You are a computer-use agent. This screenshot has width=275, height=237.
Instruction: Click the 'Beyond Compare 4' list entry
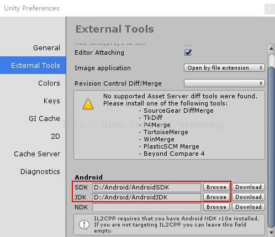coord(174,154)
